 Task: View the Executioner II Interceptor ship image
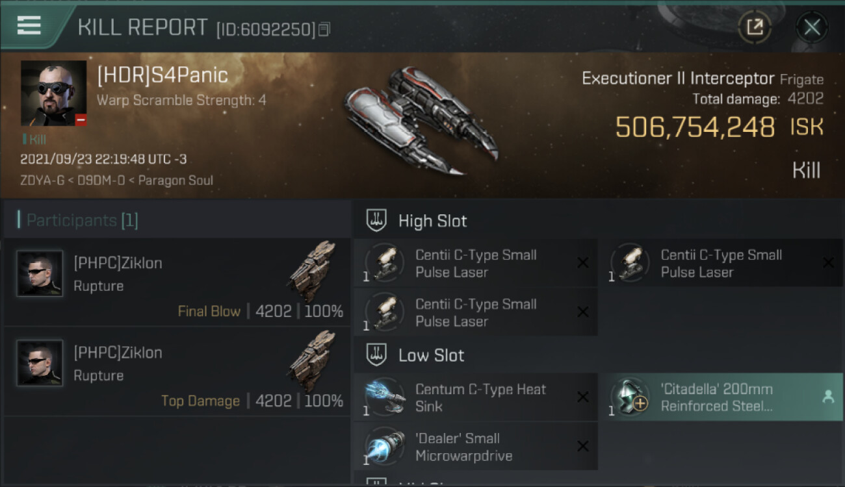pos(419,120)
